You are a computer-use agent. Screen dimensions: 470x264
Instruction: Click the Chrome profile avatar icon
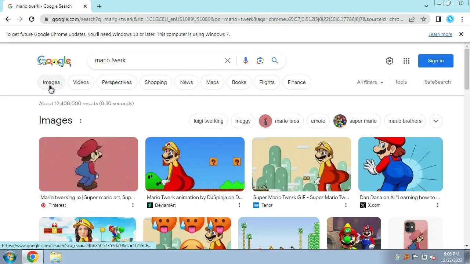450,19
